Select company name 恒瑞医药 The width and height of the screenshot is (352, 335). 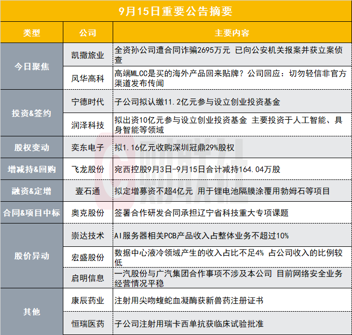coord(88,324)
